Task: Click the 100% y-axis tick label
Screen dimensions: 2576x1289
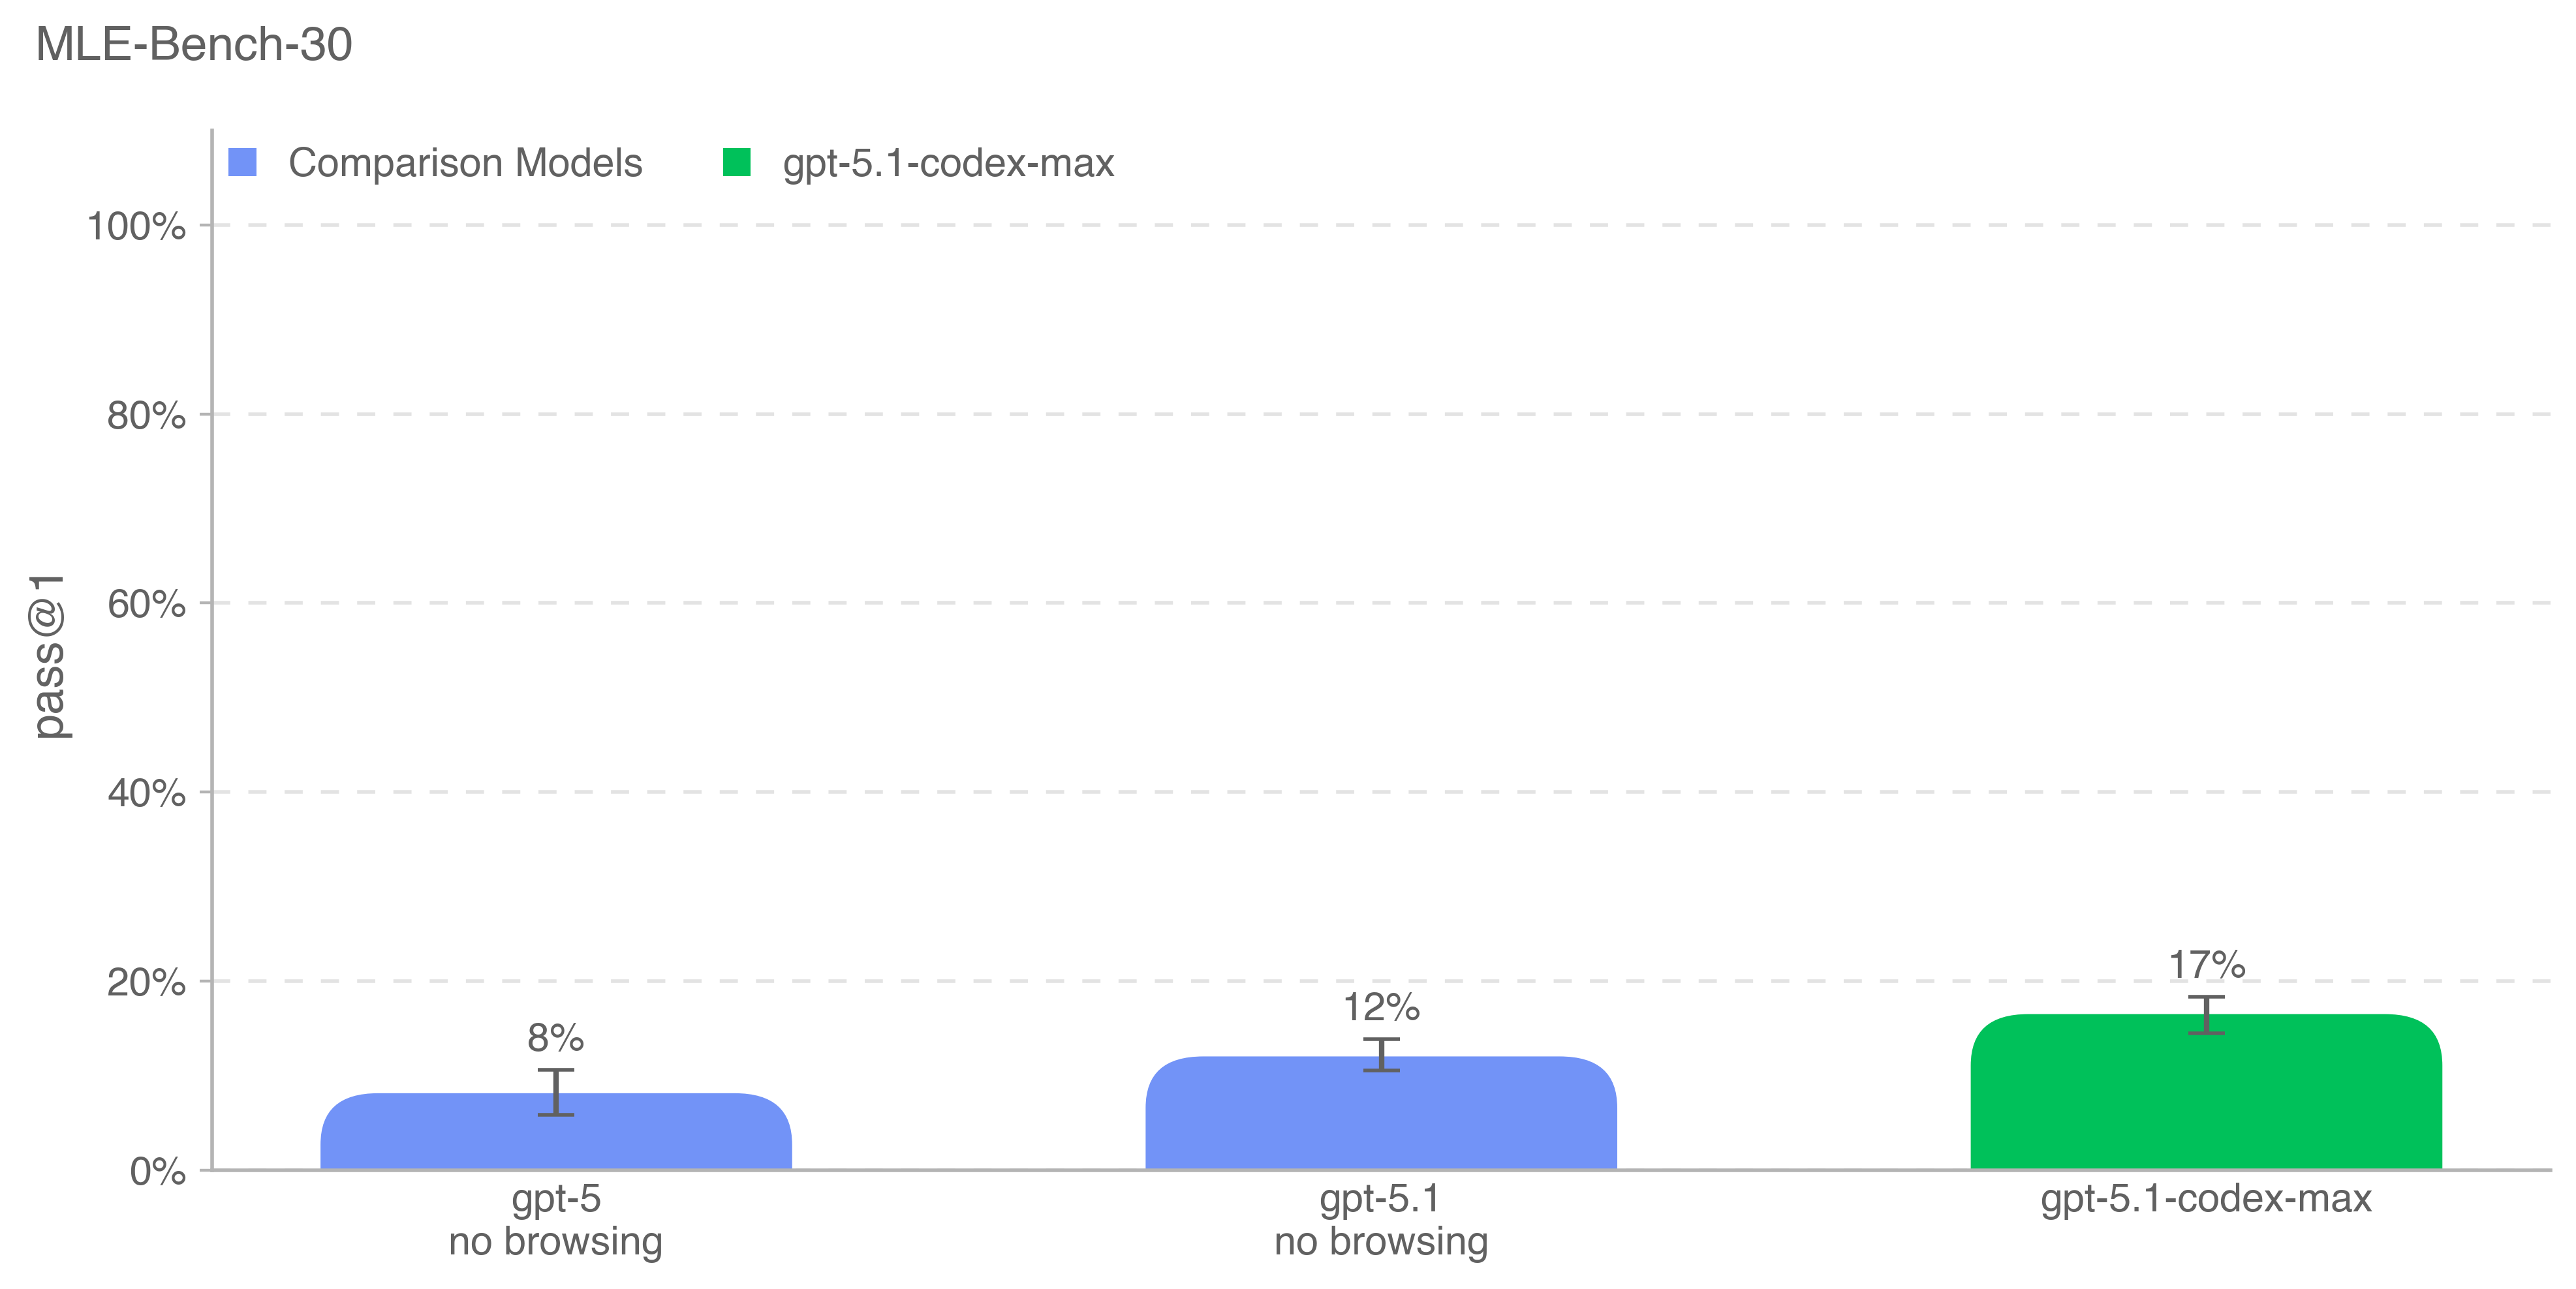Action: point(137,227)
